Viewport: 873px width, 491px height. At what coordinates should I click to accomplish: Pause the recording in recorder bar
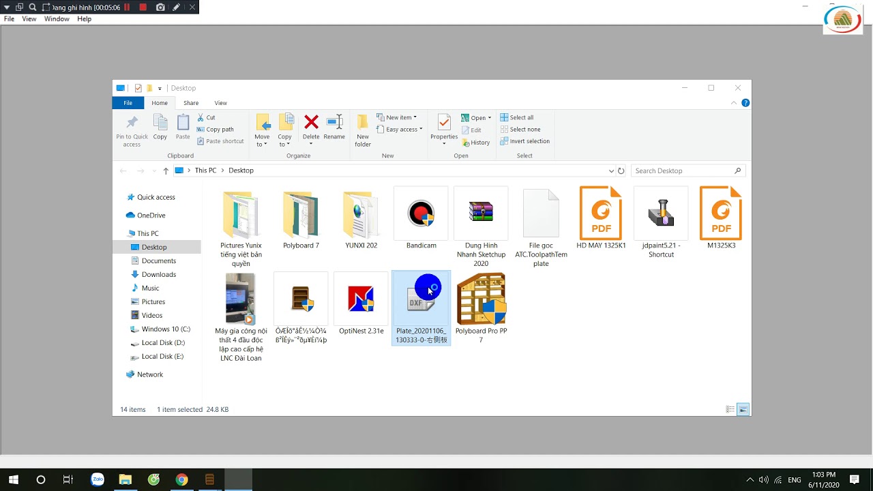click(127, 7)
